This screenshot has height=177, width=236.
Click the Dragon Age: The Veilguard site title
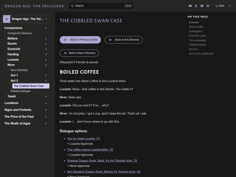[35, 6]
